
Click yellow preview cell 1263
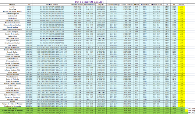pyautogui.click(x=182, y=7)
